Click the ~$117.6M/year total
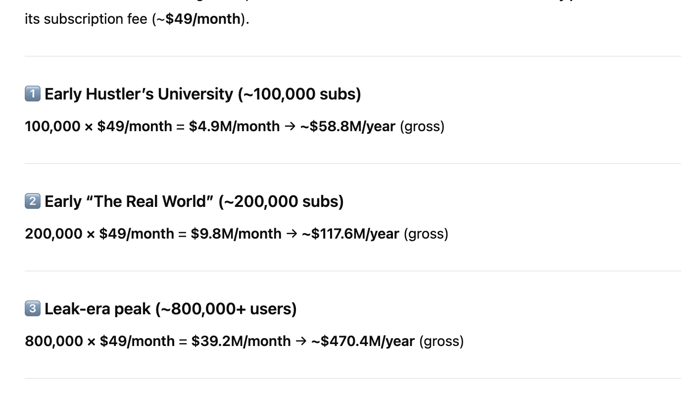The height and width of the screenshot is (396, 681). [350, 234]
